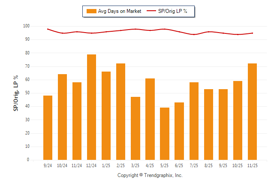Click the orange Avg Days on Market legend swatch
The width and height of the screenshot is (277, 186).
click(91, 11)
